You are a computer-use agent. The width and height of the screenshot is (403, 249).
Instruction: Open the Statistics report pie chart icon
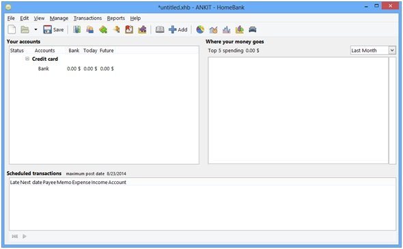click(200, 29)
